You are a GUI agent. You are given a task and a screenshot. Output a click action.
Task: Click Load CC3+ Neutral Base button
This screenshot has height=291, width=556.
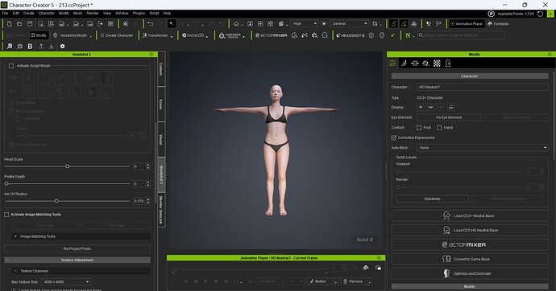[470, 215]
